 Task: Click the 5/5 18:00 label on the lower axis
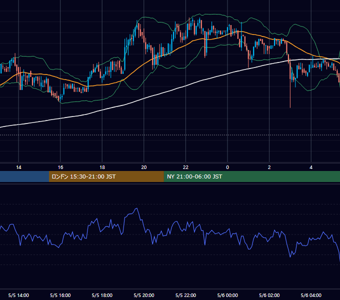point(102,295)
